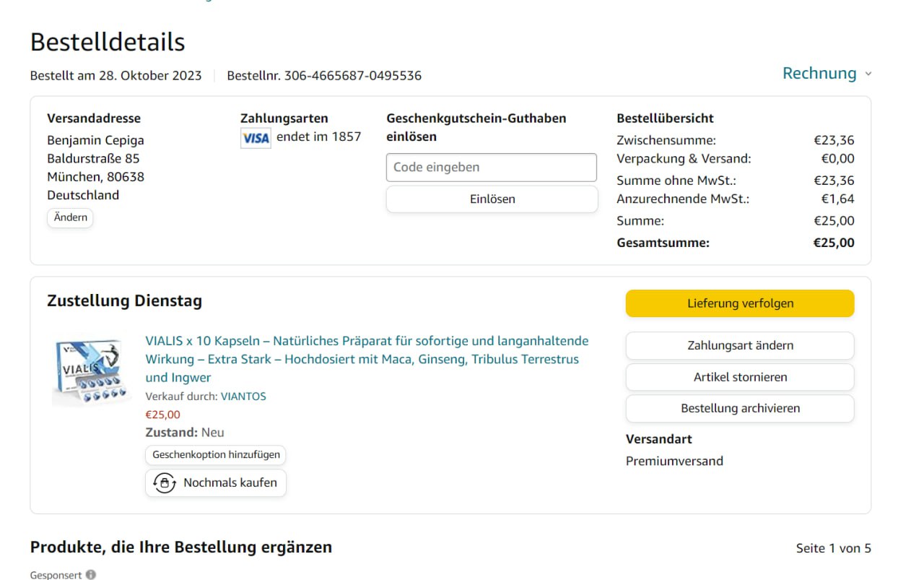Open Zahlungsart ändern
This screenshot has width=924, height=580.
tap(740, 345)
